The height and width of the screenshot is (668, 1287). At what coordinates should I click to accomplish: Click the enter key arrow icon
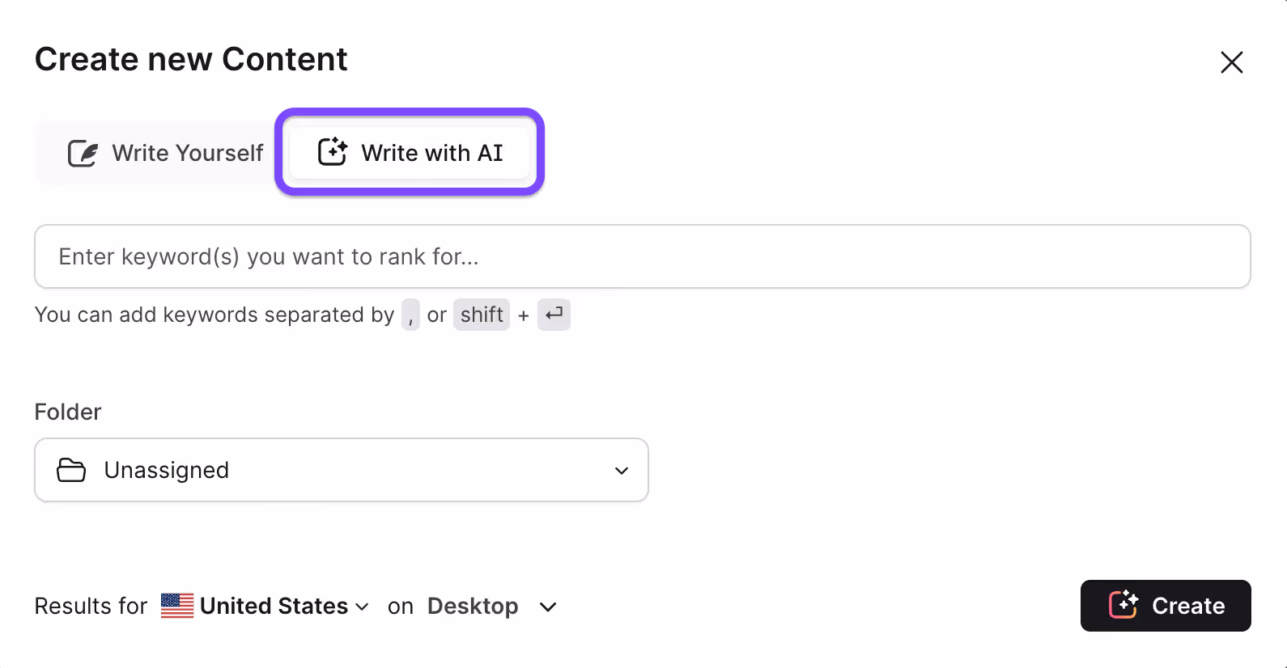point(554,315)
